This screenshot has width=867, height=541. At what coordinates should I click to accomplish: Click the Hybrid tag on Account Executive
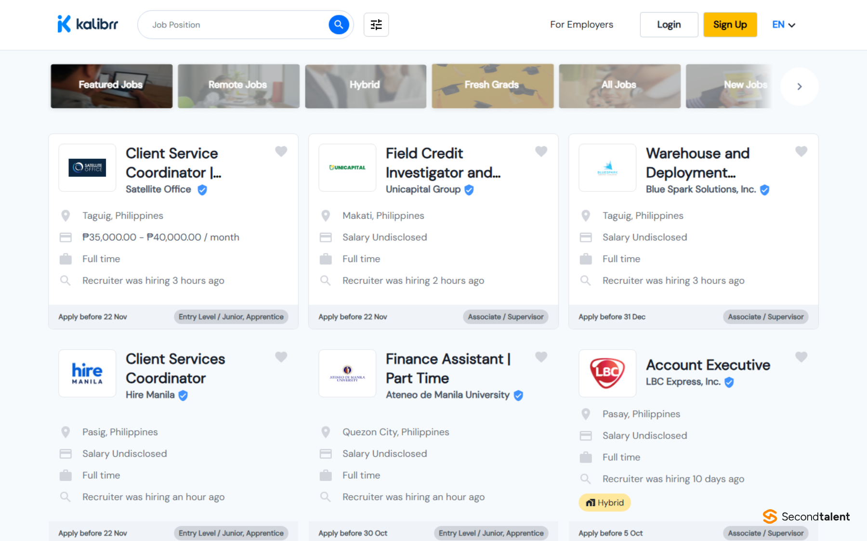point(604,503)
